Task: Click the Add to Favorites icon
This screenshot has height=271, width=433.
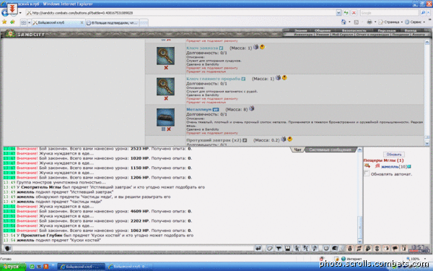Action: 12,22
